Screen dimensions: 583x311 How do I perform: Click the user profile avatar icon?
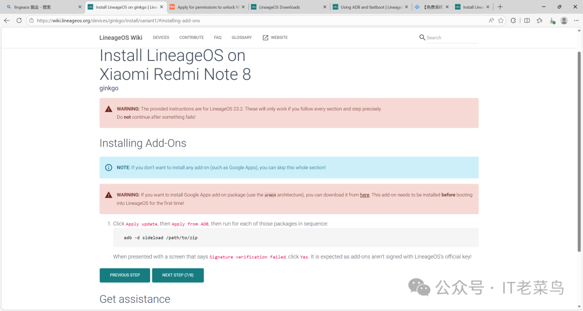coord(564,20)
